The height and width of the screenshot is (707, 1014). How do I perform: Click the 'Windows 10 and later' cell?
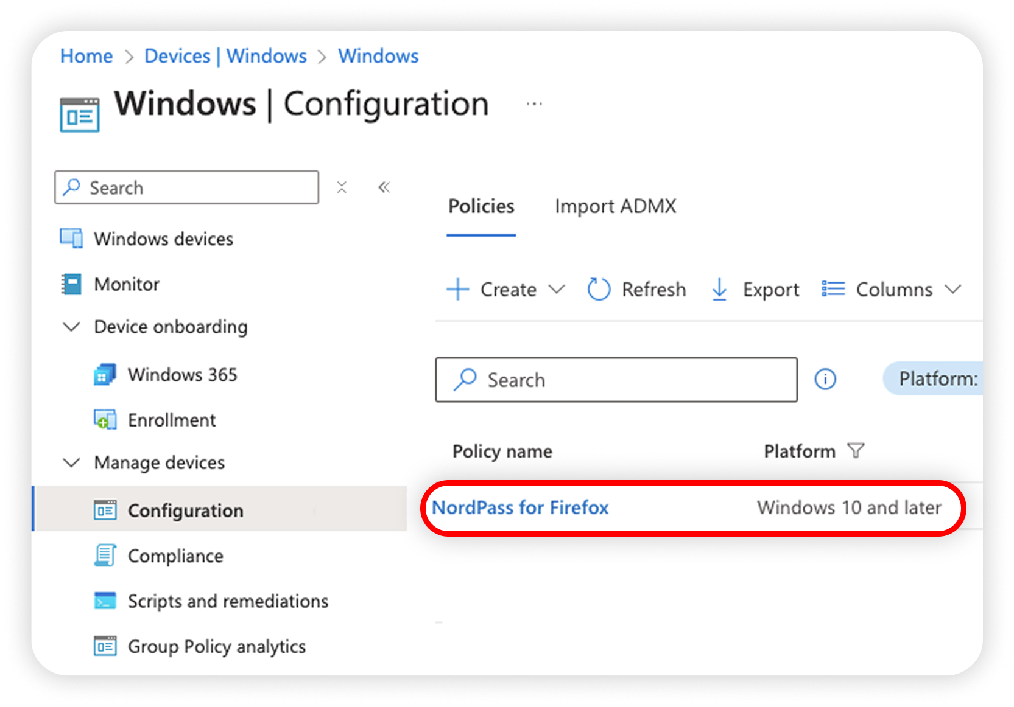point(849,507)
